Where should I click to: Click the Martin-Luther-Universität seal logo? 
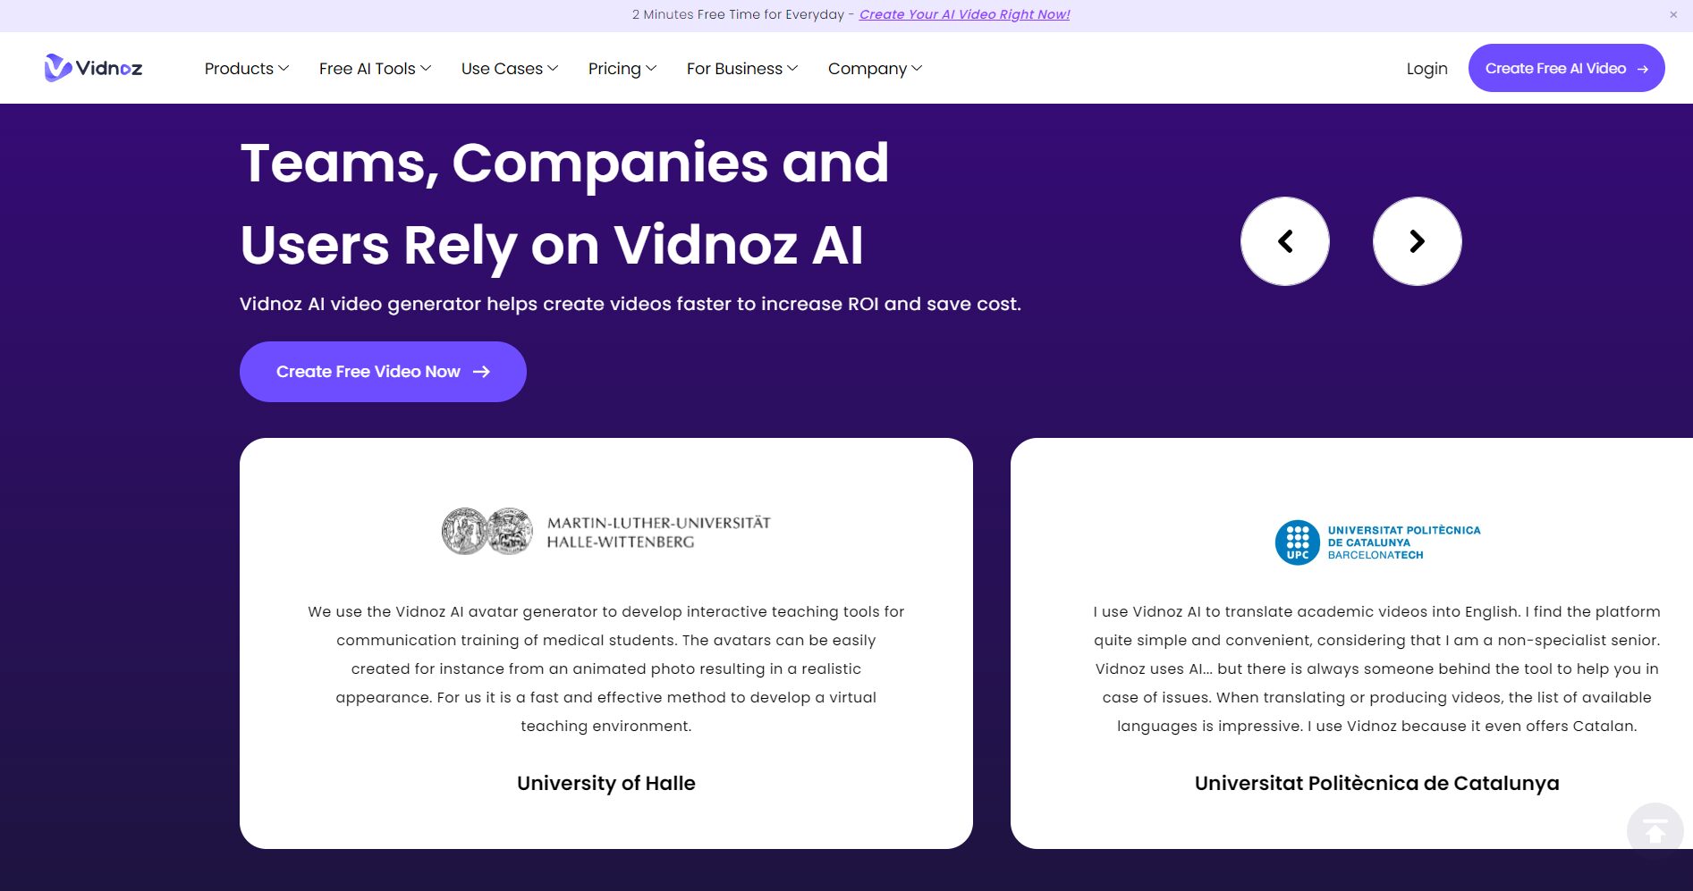tap(487, 532)
